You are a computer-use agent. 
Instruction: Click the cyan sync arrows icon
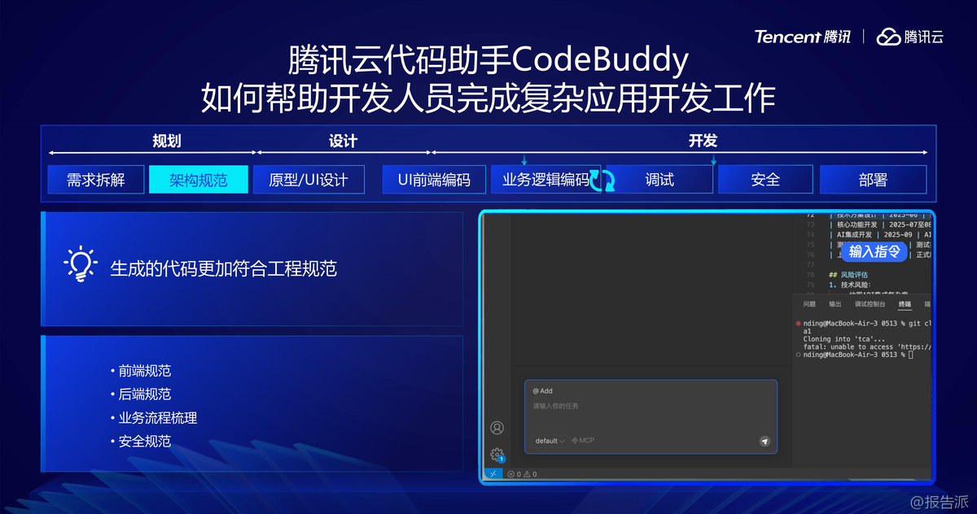[602, 180]
